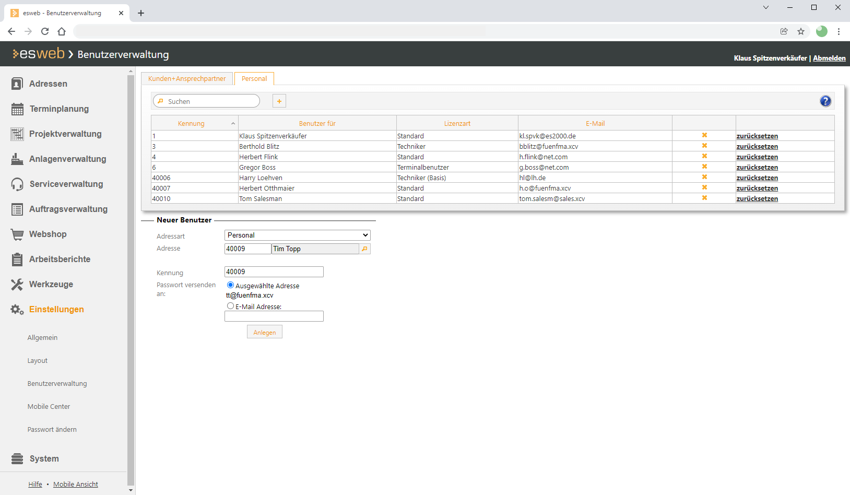Click the Terminalbenutzer license cell
The width and height of the screenshot is (850, 495).
tap(457, 167)
